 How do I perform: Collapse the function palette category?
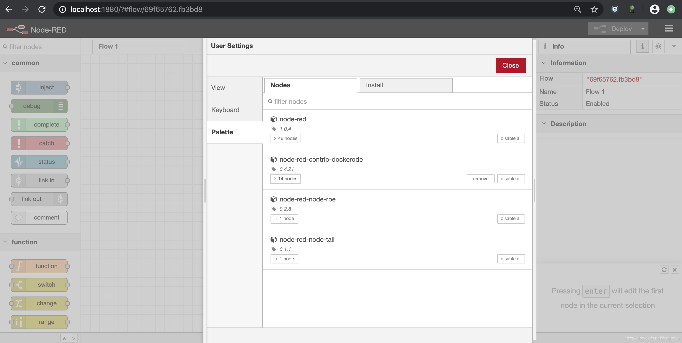pyautogui.click(x=40, y=242)
